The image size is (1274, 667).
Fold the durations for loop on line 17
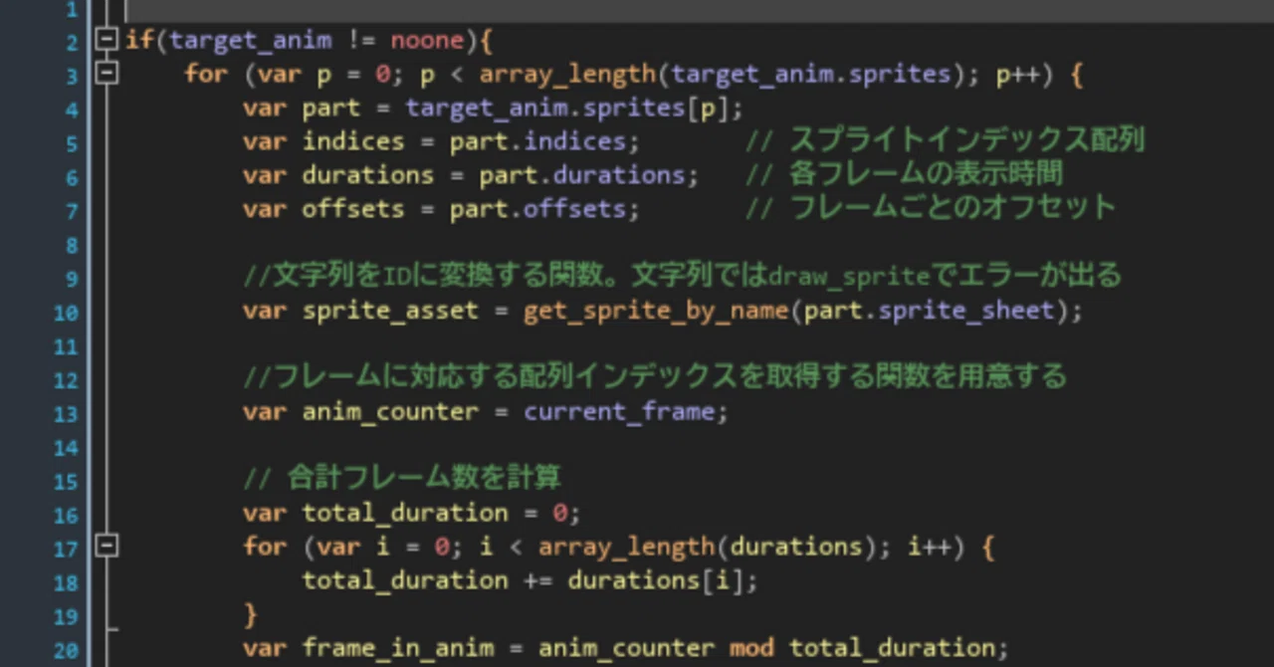point(106,546)
